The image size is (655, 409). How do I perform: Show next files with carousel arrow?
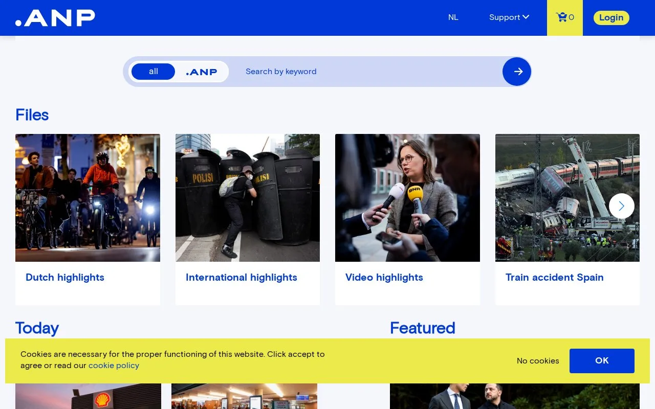[x=622, y=206]
